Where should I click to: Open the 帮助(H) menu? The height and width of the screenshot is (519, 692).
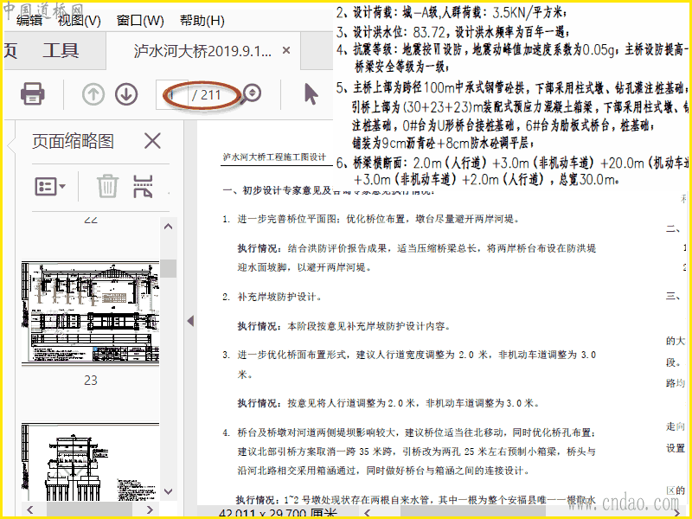click(x=202, y=20)
